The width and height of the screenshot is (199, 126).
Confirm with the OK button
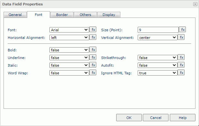129,118
